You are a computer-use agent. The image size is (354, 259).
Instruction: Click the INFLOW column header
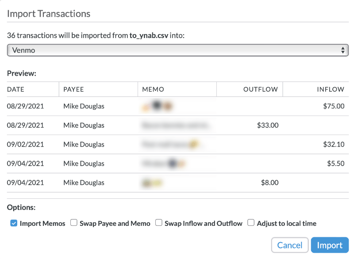331,89
